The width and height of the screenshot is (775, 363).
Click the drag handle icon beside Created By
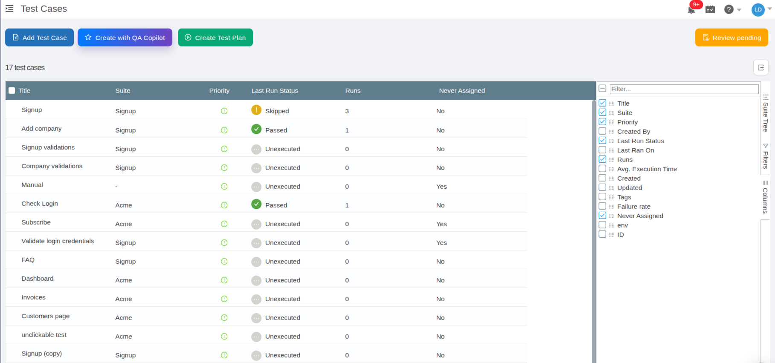(x=612, y=132)
